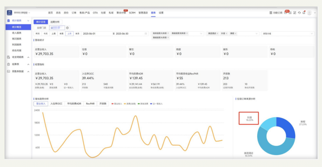Open the 聚合分销 top menu
322x167 pixels.
tap(121, 13)
